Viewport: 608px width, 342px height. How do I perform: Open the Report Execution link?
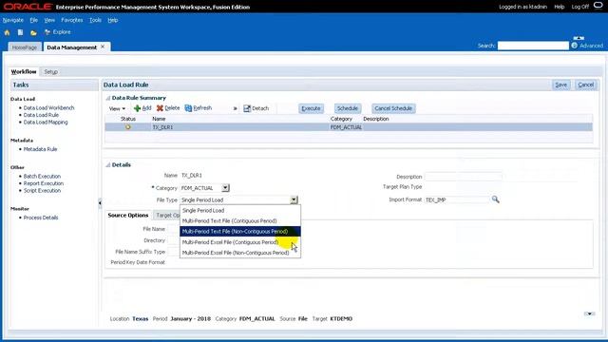click(44, 183)
